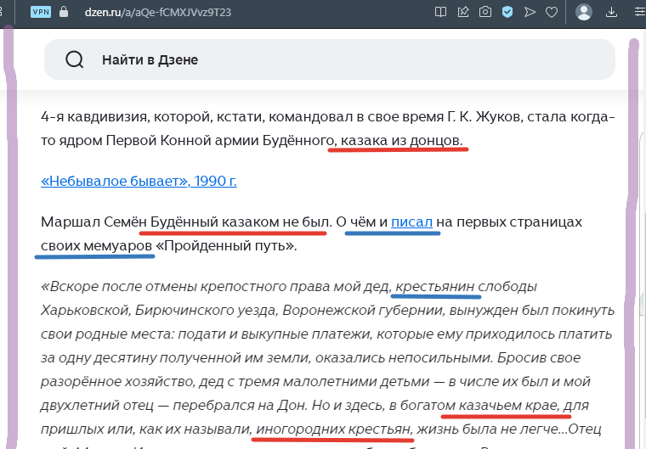Click the phrase "иногородних крестьян"
Image resolution: width=646 pixels, height=449 pixels.
click(x=334, y=429)
